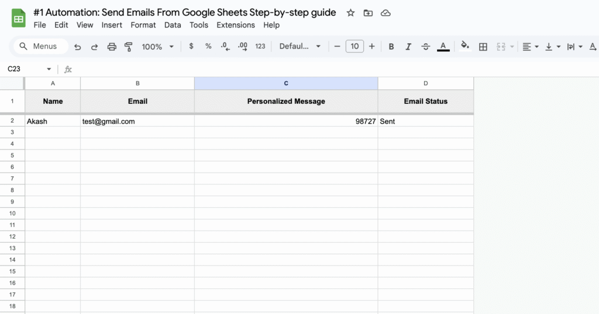Open vertical align dropdown
The width and height of the screenshot is (599, 314).
pyautogui.click(x=552, y=47)
